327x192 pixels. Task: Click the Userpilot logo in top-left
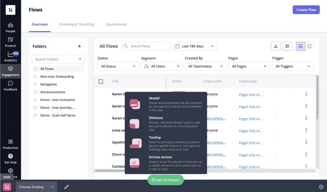tap(11, 10)
